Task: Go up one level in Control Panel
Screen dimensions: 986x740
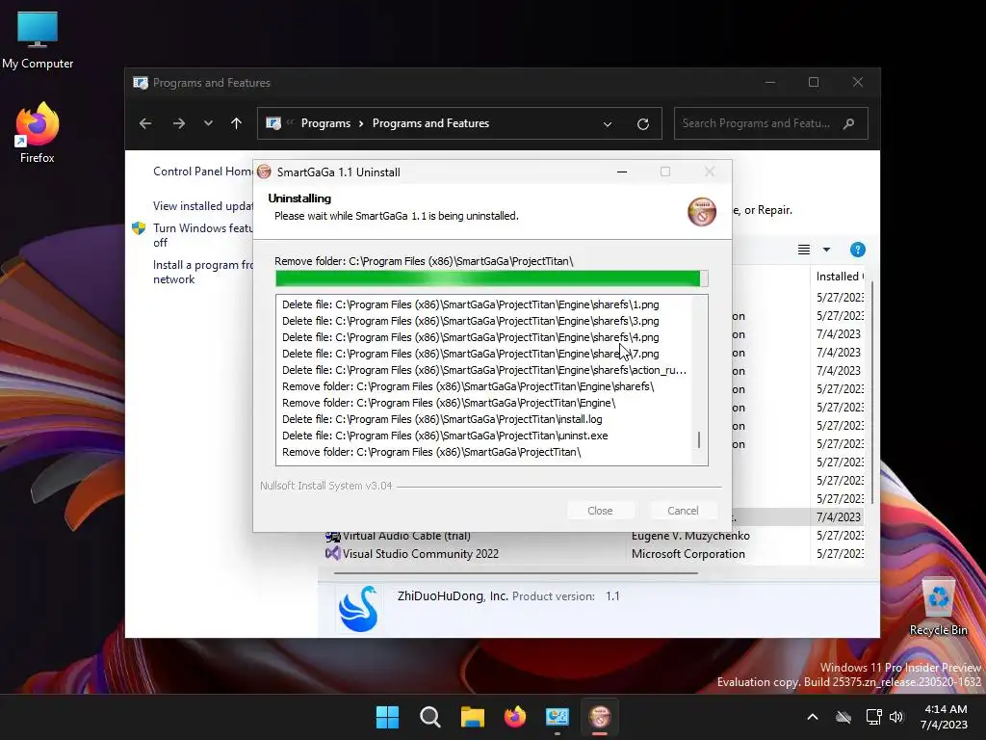Action: coord(237,123)
